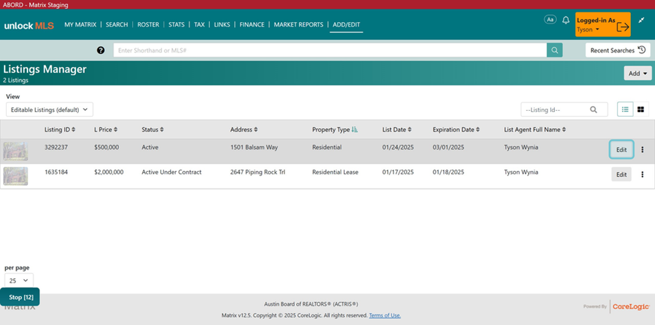Image resolution: width=655 pixels, height=325 pixels.
Task: Click listing ID 1635184
Action: 56,172
